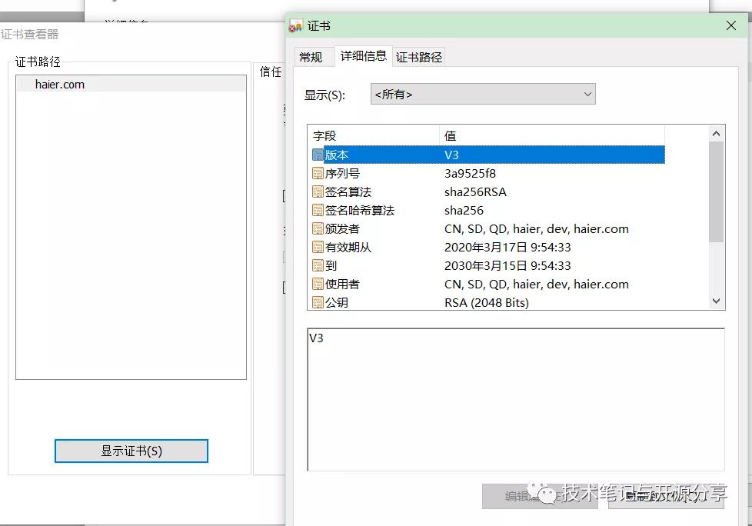Click the 使用者 field icon
This screenshot has width=752, height=526.
[x=318, y=284]
